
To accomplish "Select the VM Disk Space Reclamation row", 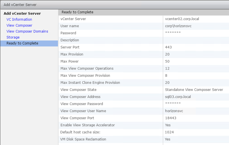I will [144, 139].
